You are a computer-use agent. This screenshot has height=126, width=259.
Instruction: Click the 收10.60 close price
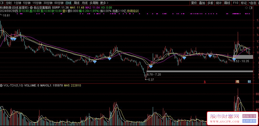point(56,11)
